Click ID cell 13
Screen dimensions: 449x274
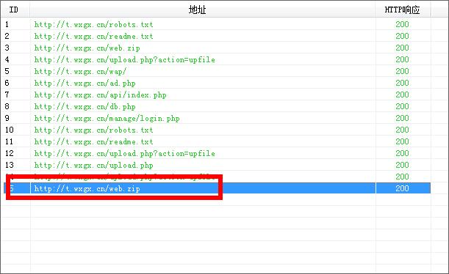(9, 165)
